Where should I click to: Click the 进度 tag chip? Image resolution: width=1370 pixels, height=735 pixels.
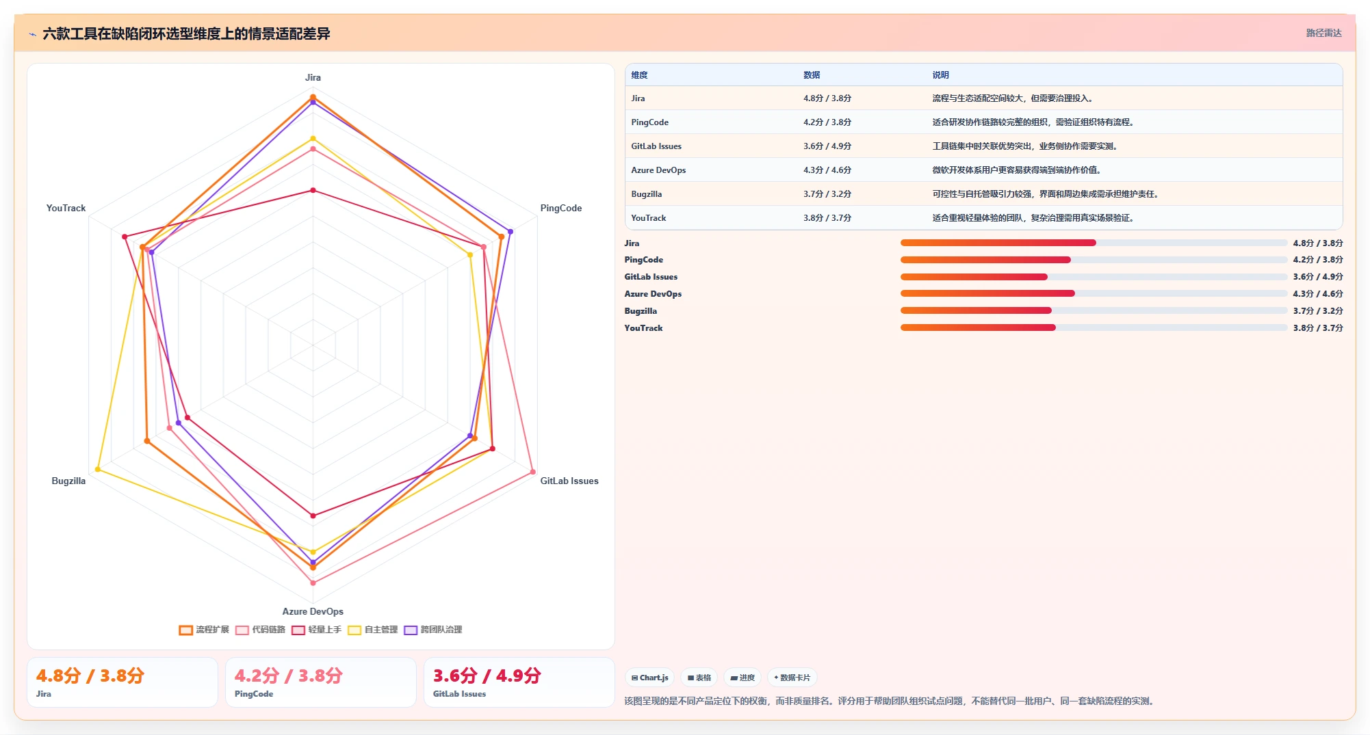[742, 678]
